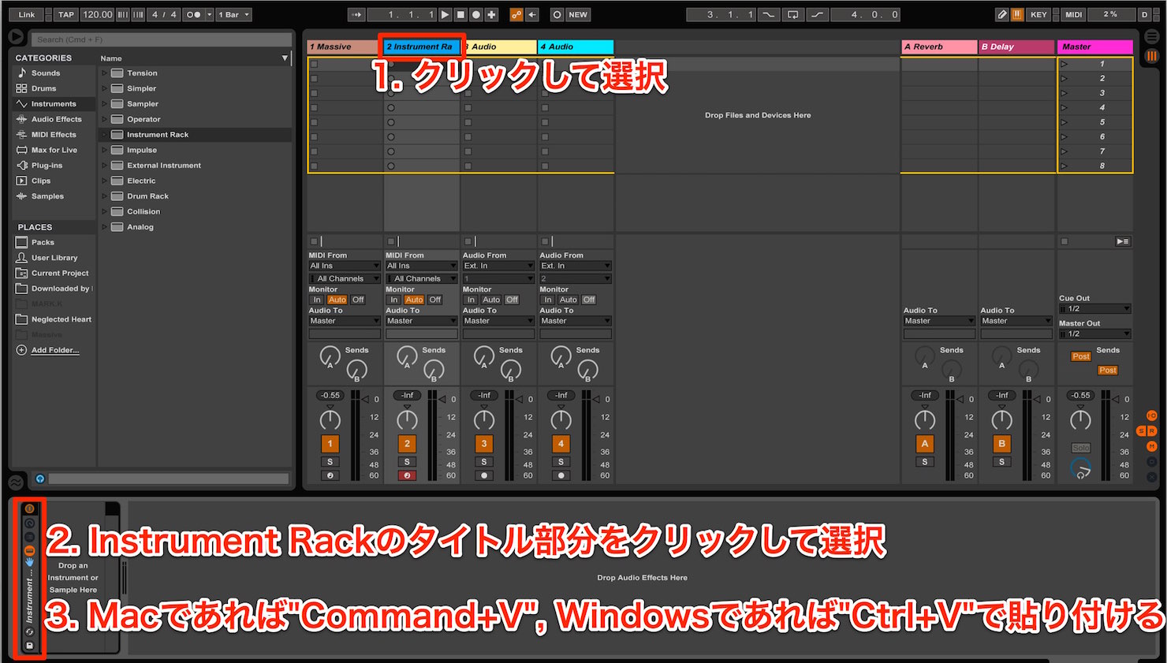The width and height of the screenshot is (1167, 663).
Task: Open the Cue Out 1/2 dropdown
Action: [x=1095, y=309]
